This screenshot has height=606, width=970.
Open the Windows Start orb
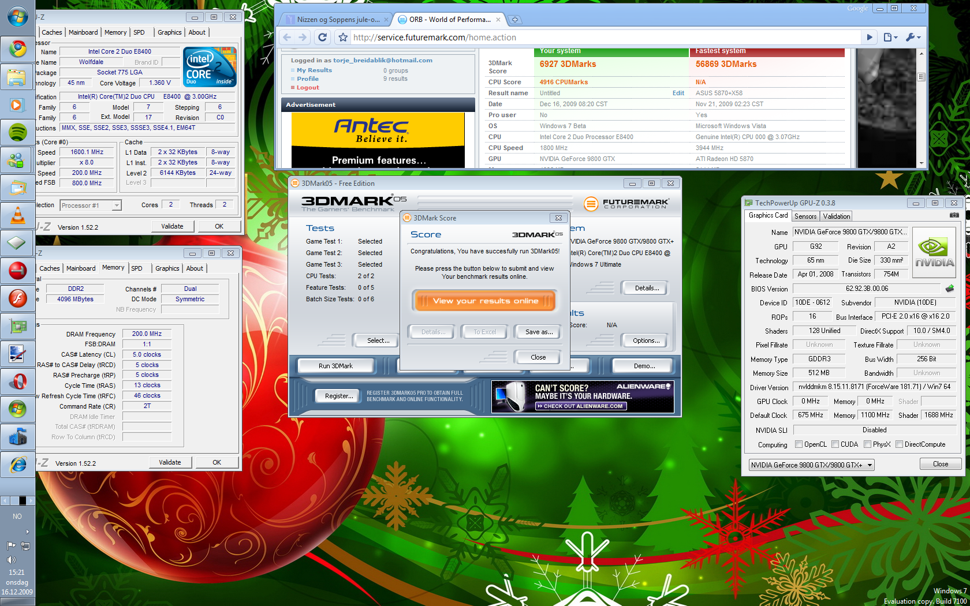(17, 17)
